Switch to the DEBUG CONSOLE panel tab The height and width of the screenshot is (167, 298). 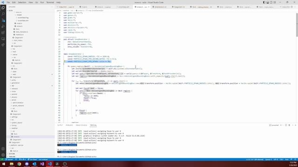click(x=81, y=125)
